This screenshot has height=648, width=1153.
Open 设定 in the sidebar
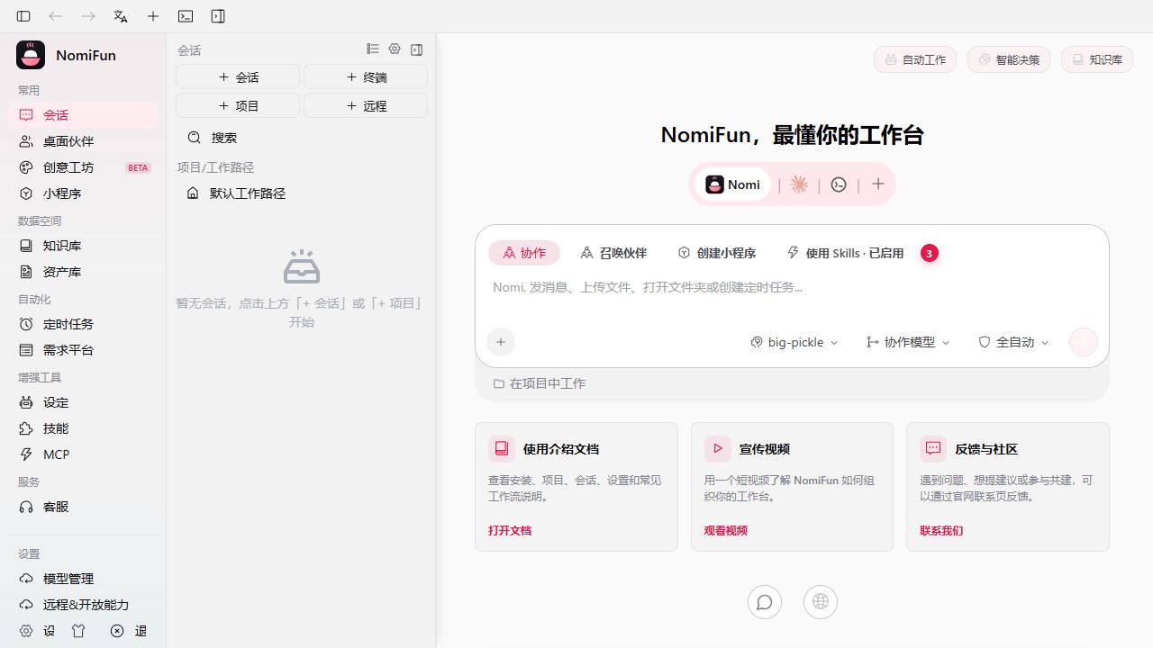83,402
